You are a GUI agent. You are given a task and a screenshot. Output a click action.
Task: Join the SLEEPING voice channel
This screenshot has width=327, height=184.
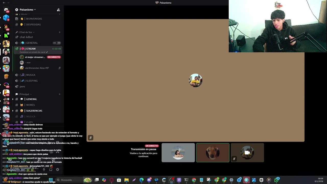point(38,81)
